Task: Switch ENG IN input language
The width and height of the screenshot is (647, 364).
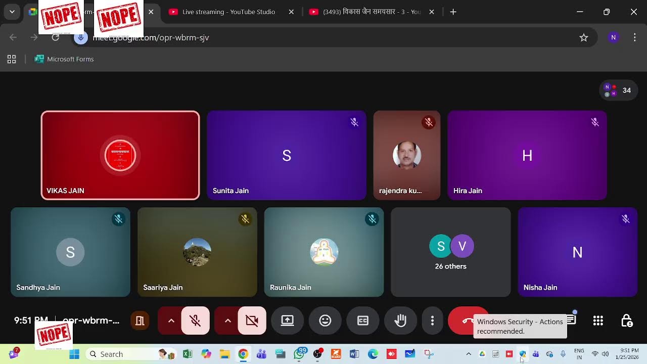Action: 579,354
